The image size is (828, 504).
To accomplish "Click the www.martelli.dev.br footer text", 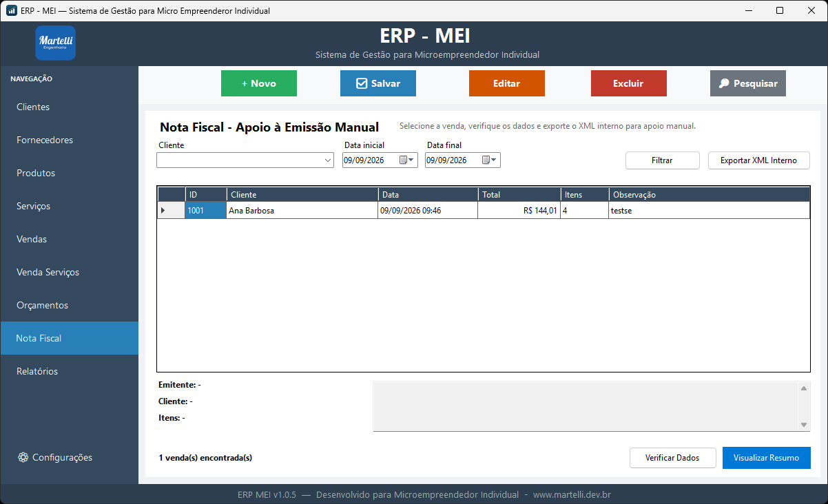I will click(572, 494).
